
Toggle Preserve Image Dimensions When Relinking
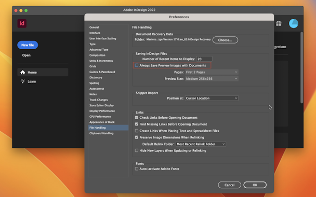tap(137, 137)
